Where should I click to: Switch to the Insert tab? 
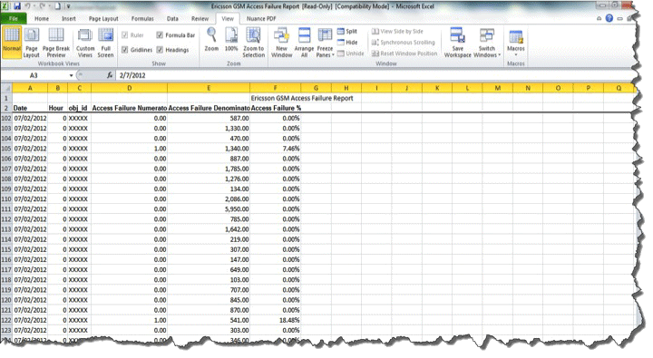69,18
